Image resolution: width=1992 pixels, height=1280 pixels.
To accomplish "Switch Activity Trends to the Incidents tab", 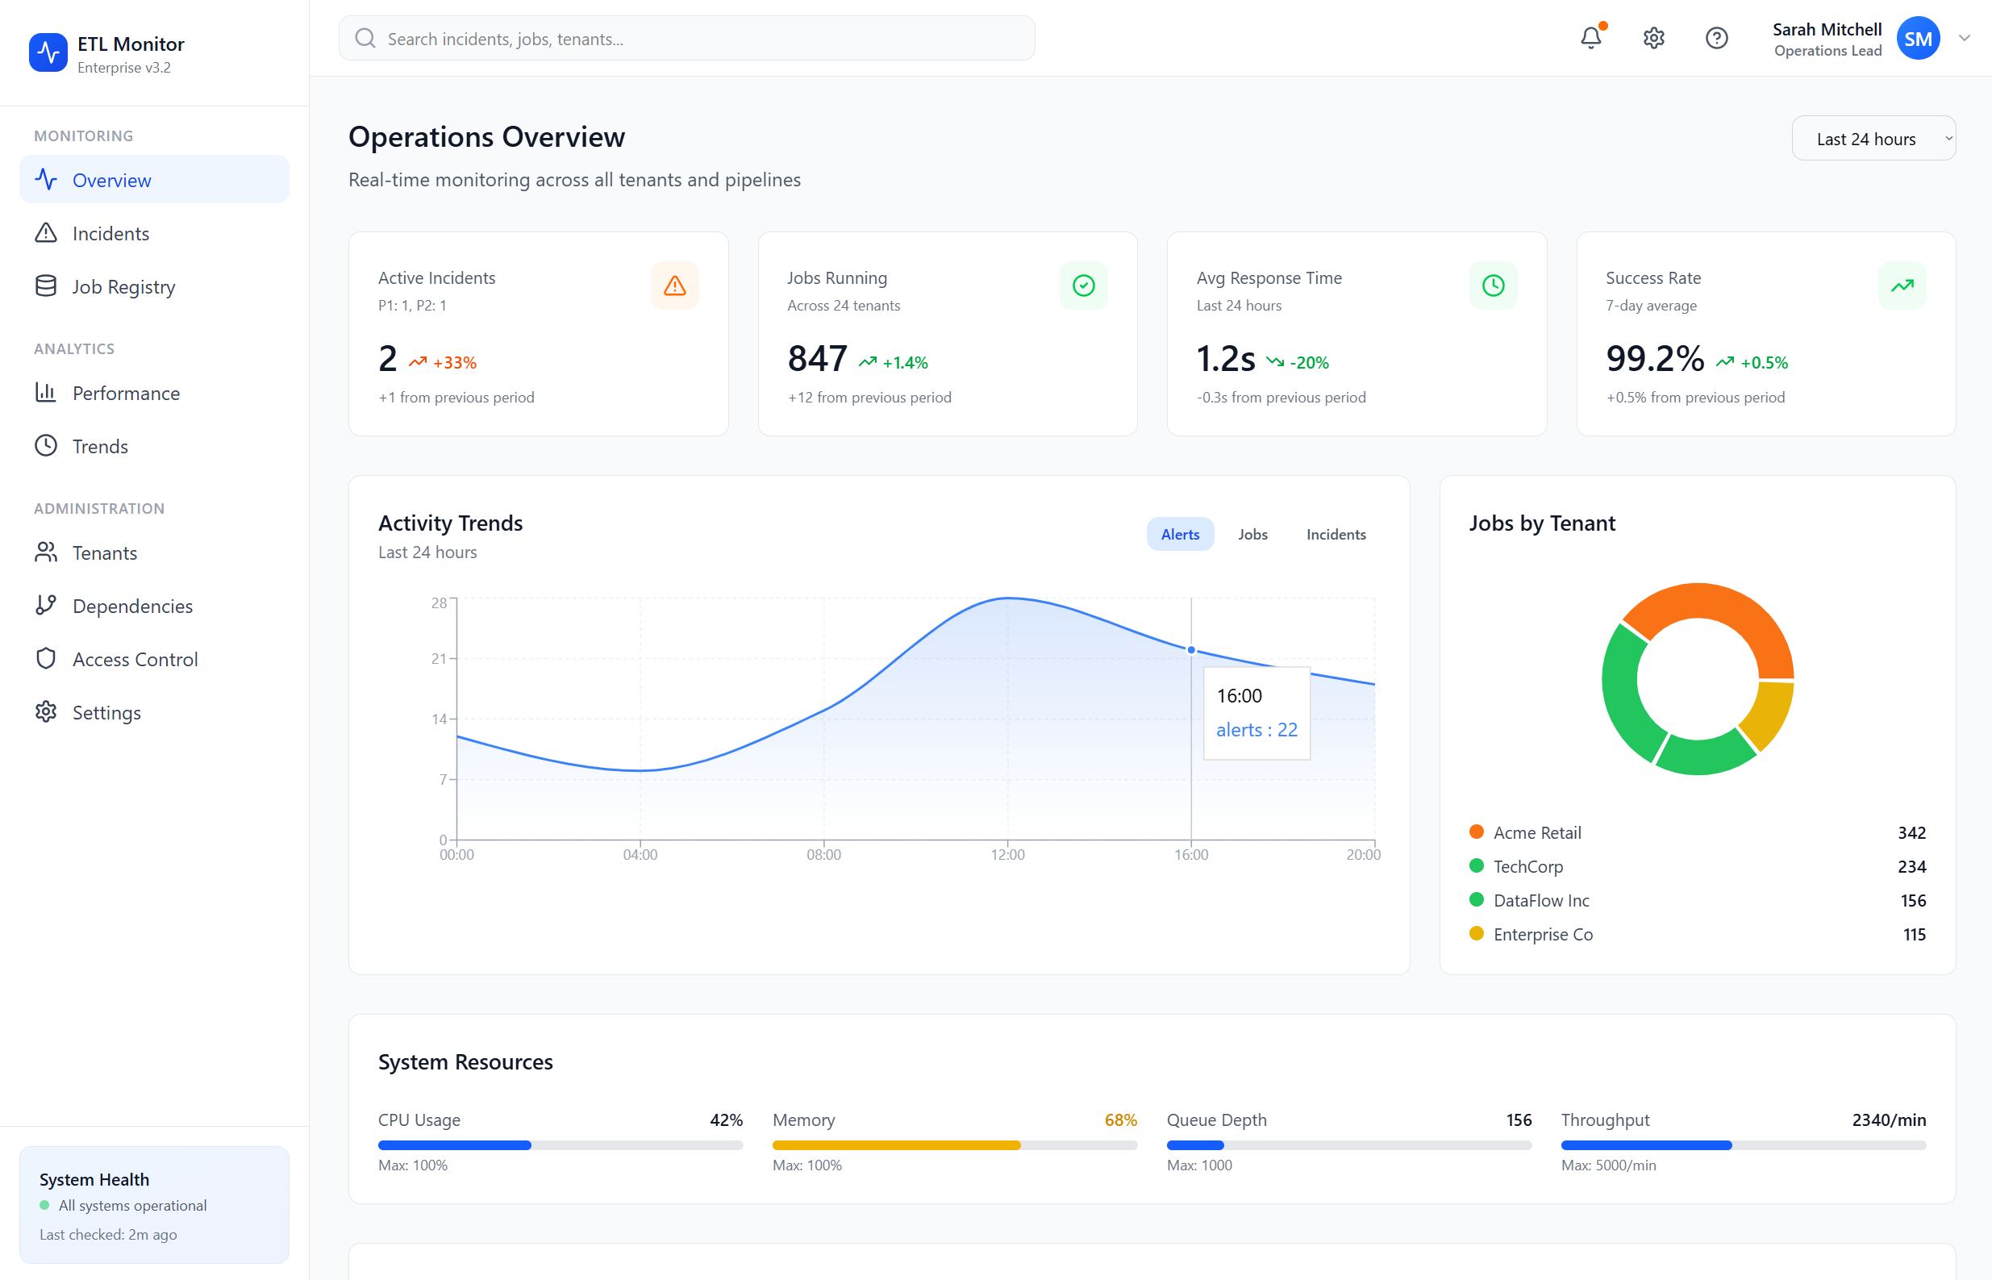I will (1336, 535).
